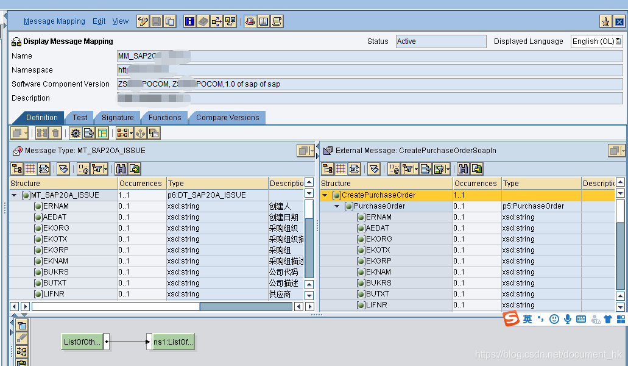Open source message window dropdown button
Image resolution: width=628 pixels, height=366 pixels.
coord(306,151)
